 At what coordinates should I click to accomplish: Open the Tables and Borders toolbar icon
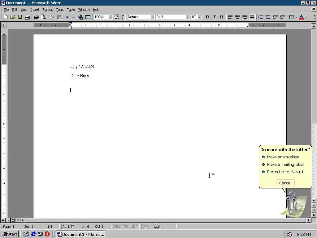(88, 17)
